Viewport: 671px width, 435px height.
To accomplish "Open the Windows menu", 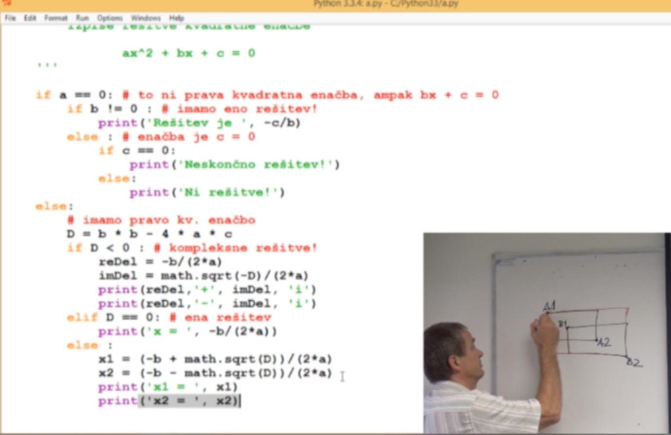I will pyautogui.click(x=146, y=18).
